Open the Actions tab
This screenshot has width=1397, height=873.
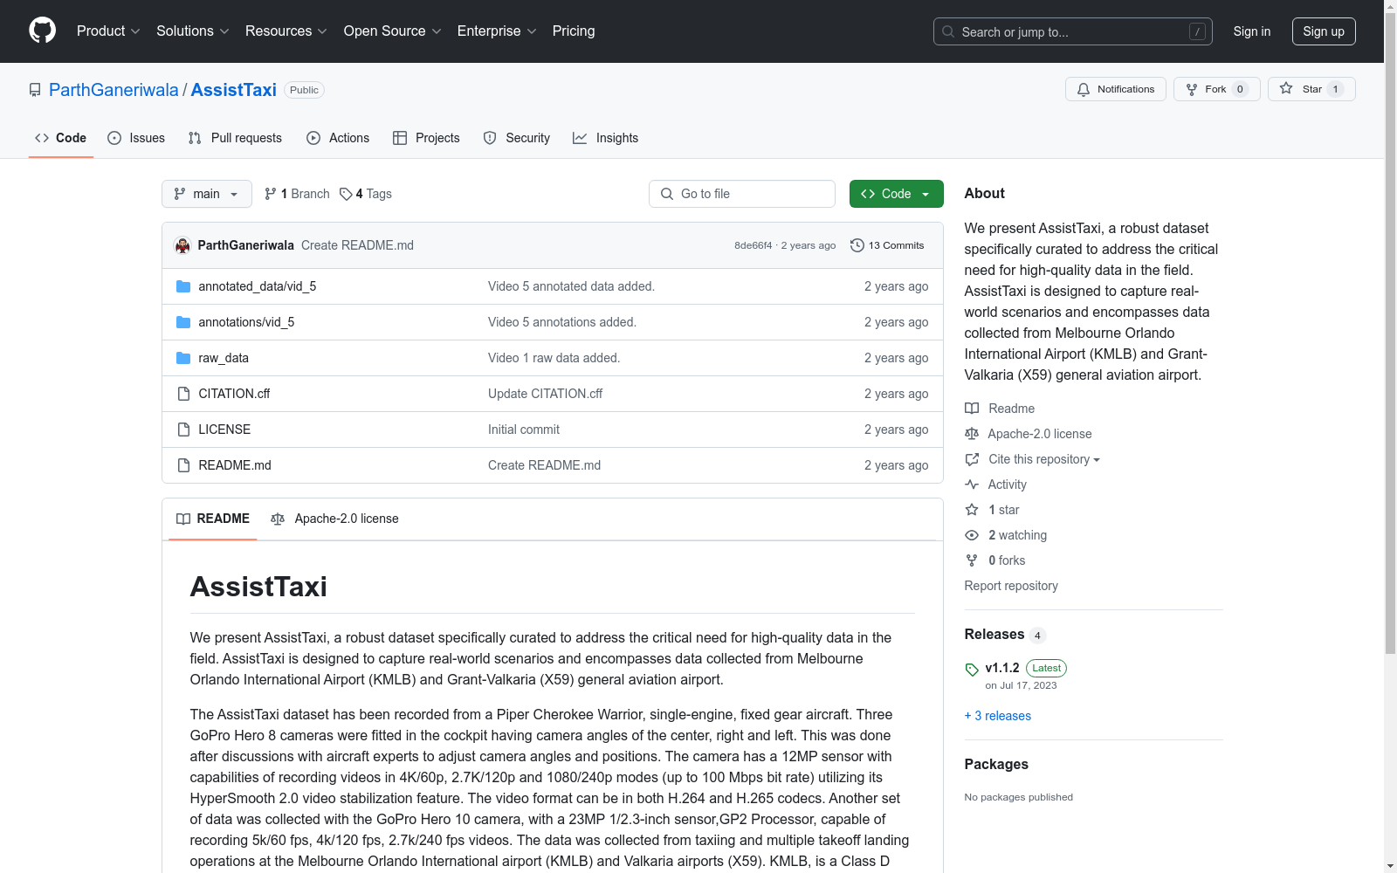(x=338, y=138)
